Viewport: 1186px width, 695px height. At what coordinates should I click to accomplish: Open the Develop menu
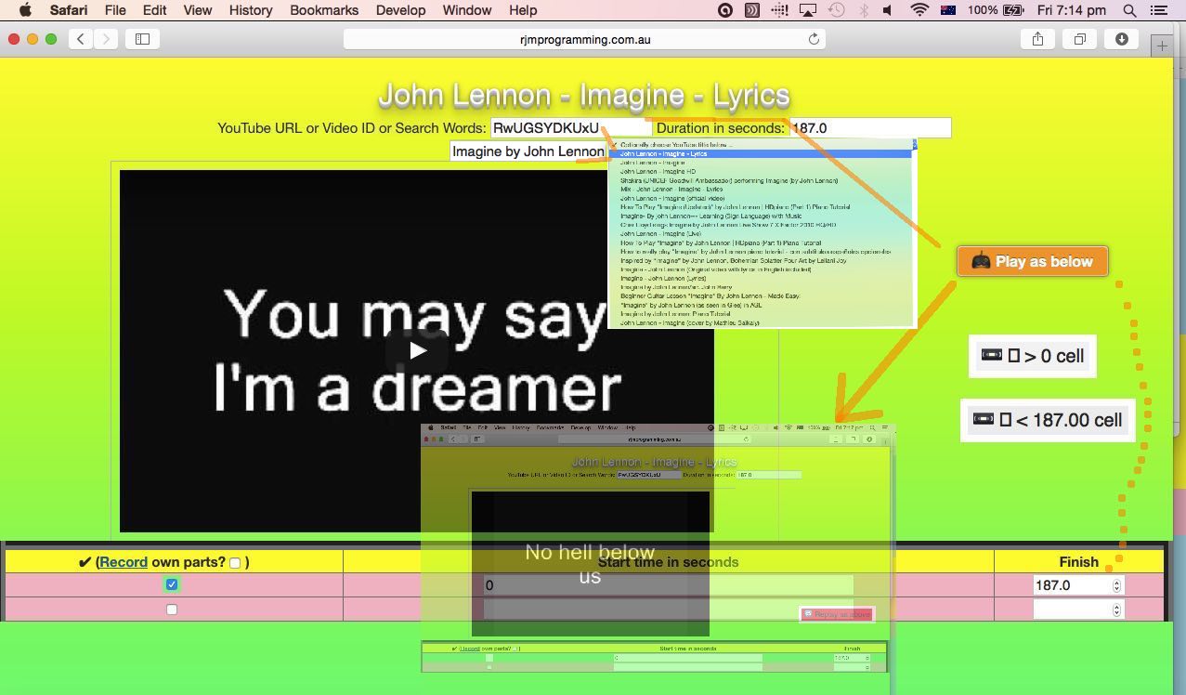[x=400, y=10]
